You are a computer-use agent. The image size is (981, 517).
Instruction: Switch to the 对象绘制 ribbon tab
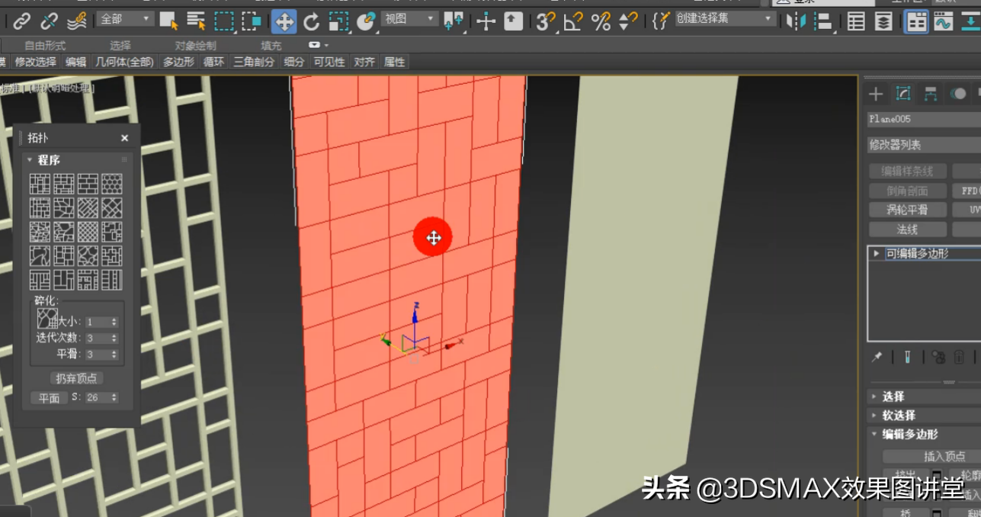tap(195, 46)
